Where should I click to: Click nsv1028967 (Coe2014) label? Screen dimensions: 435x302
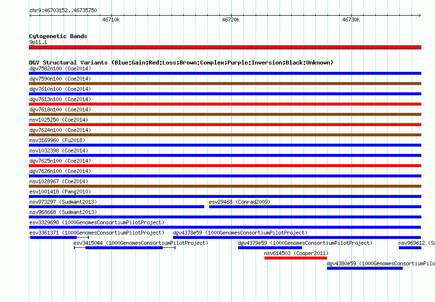59,181
